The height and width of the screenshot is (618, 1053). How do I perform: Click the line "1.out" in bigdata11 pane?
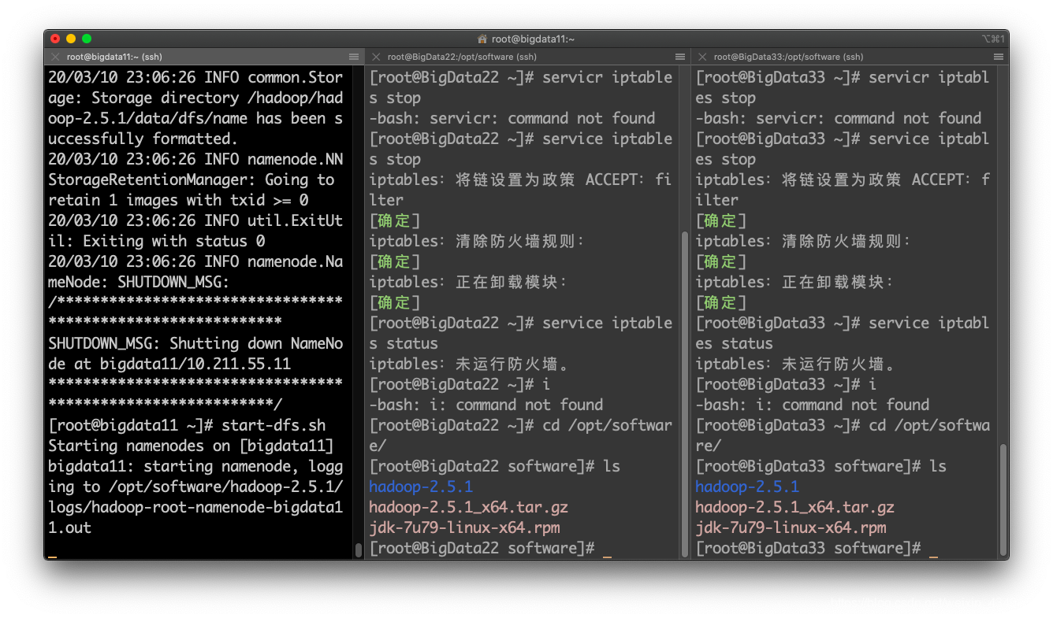pyautogui.click(x=70, y=527)
